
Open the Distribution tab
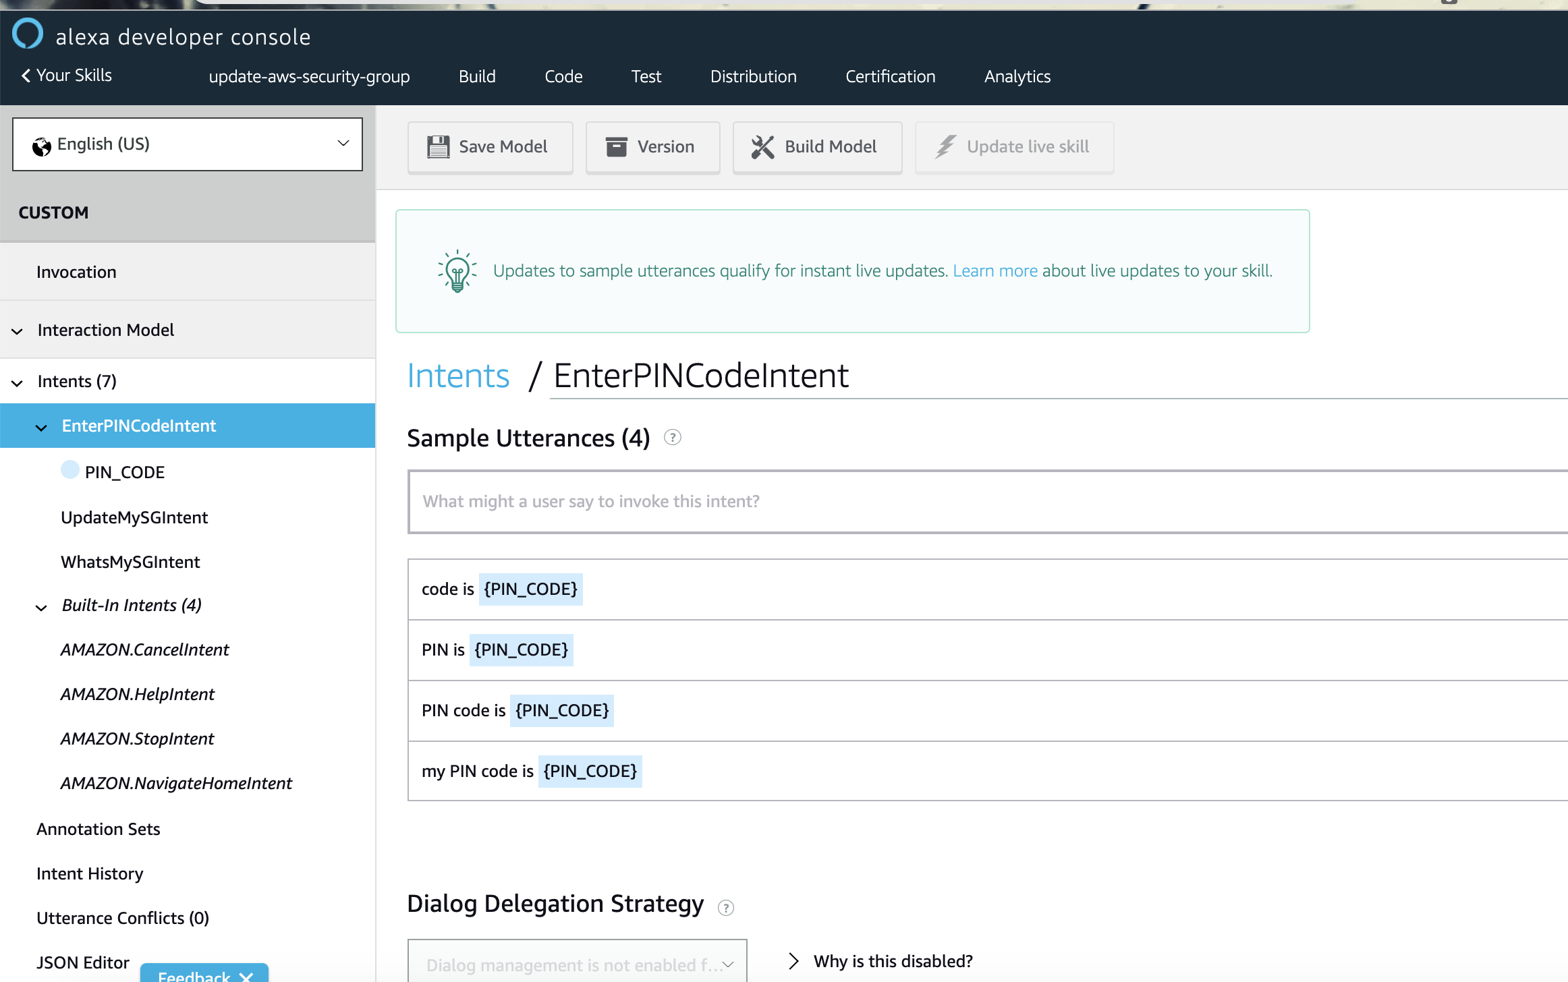click(x=753, y=76)
